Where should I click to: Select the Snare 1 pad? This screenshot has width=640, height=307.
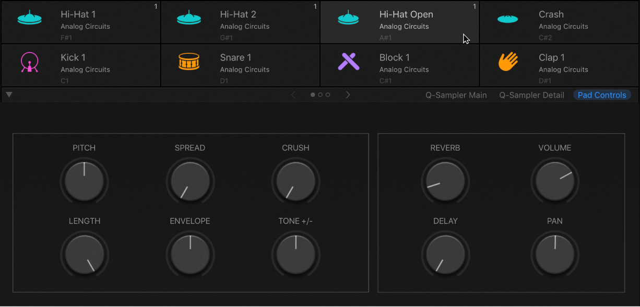click(240, 65)
